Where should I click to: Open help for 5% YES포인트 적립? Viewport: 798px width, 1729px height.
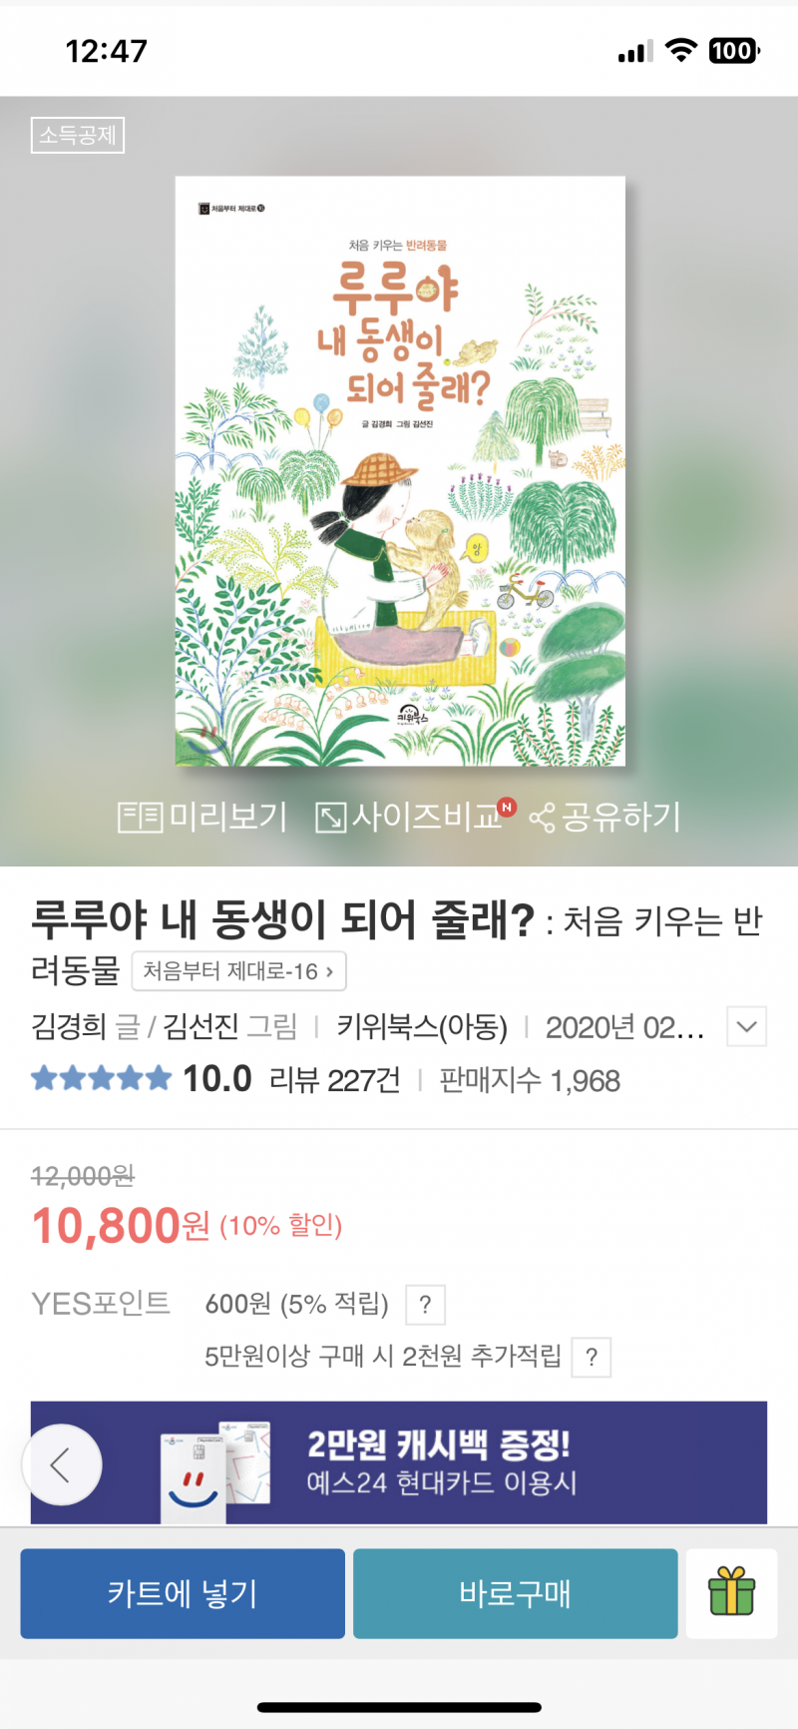click(425, 1305)
